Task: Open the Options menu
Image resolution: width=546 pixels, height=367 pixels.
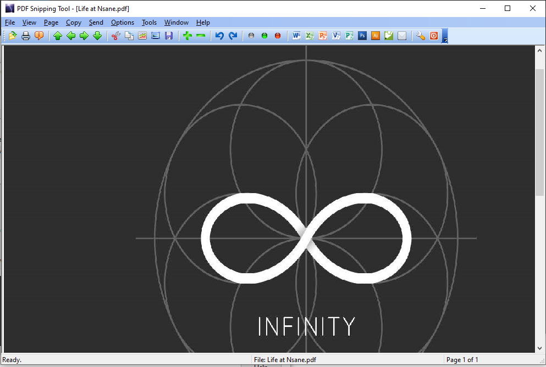Action: pos(122,22)
